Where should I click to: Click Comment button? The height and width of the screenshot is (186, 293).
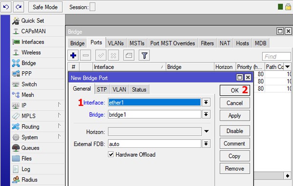click(235, 144)
